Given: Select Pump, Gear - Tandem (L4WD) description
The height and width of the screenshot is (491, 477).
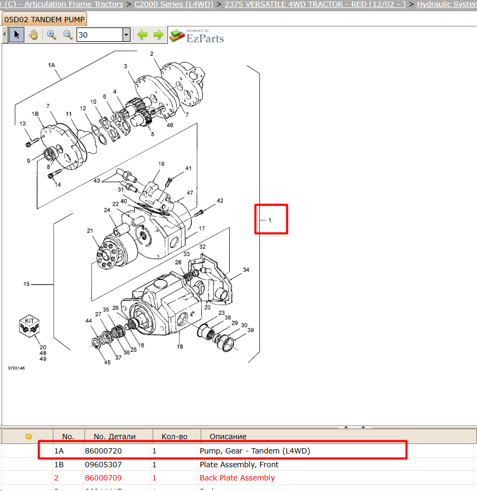Looking at the screenshot, I should tap(255, 451).
